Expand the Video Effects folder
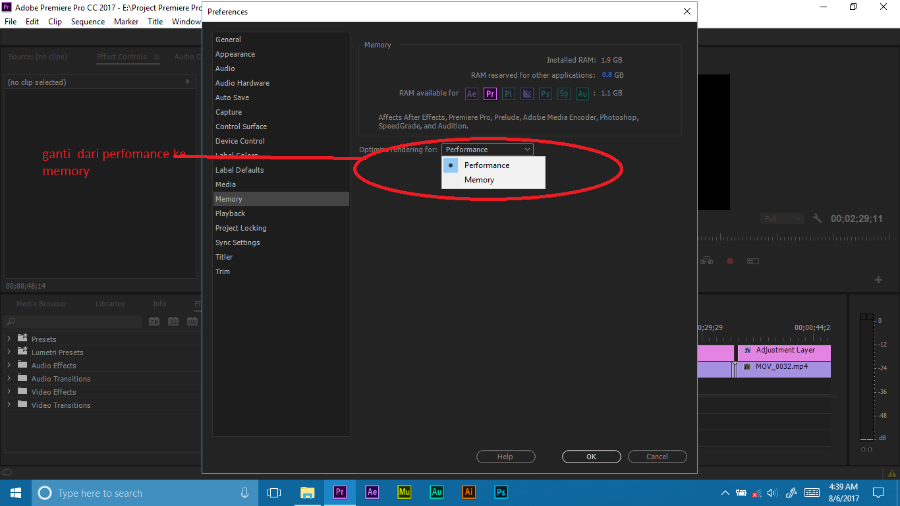900x506 pixels. (9, 391)
